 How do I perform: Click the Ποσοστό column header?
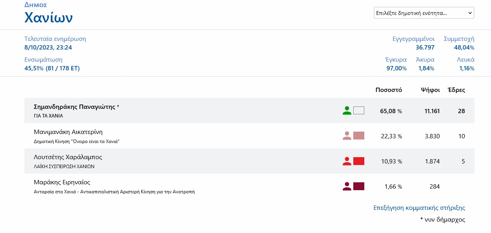point(388,90)
